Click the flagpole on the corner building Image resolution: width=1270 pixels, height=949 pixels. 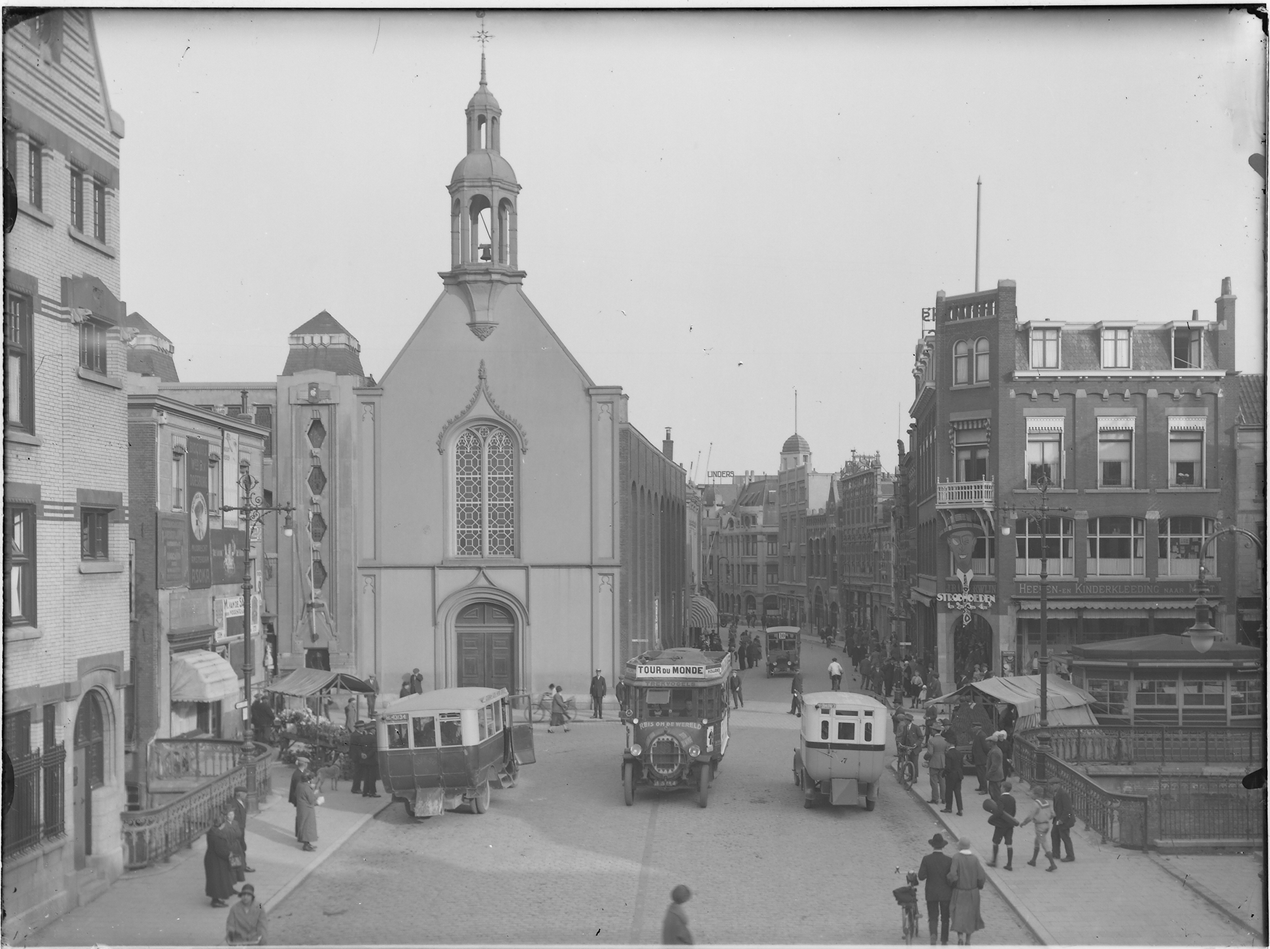[x=979, y=233]
